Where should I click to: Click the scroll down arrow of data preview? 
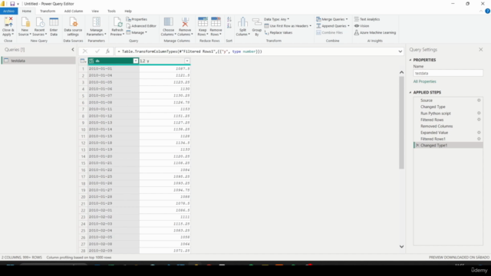click(x=401, y=247)
